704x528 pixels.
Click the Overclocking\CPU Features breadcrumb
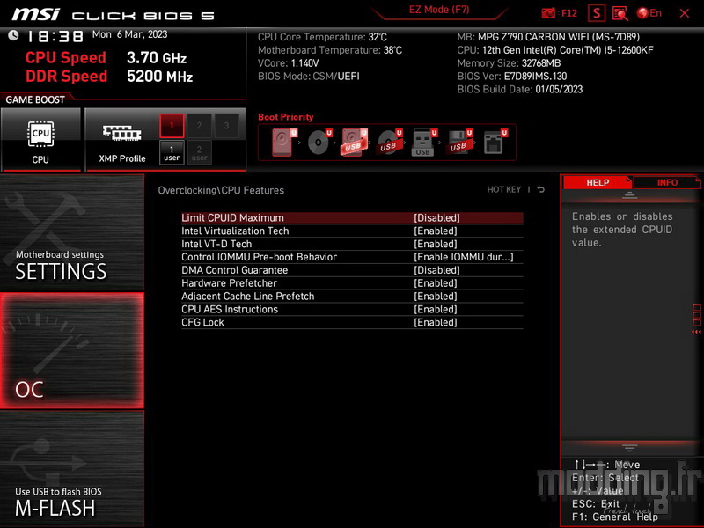[221, 190]
